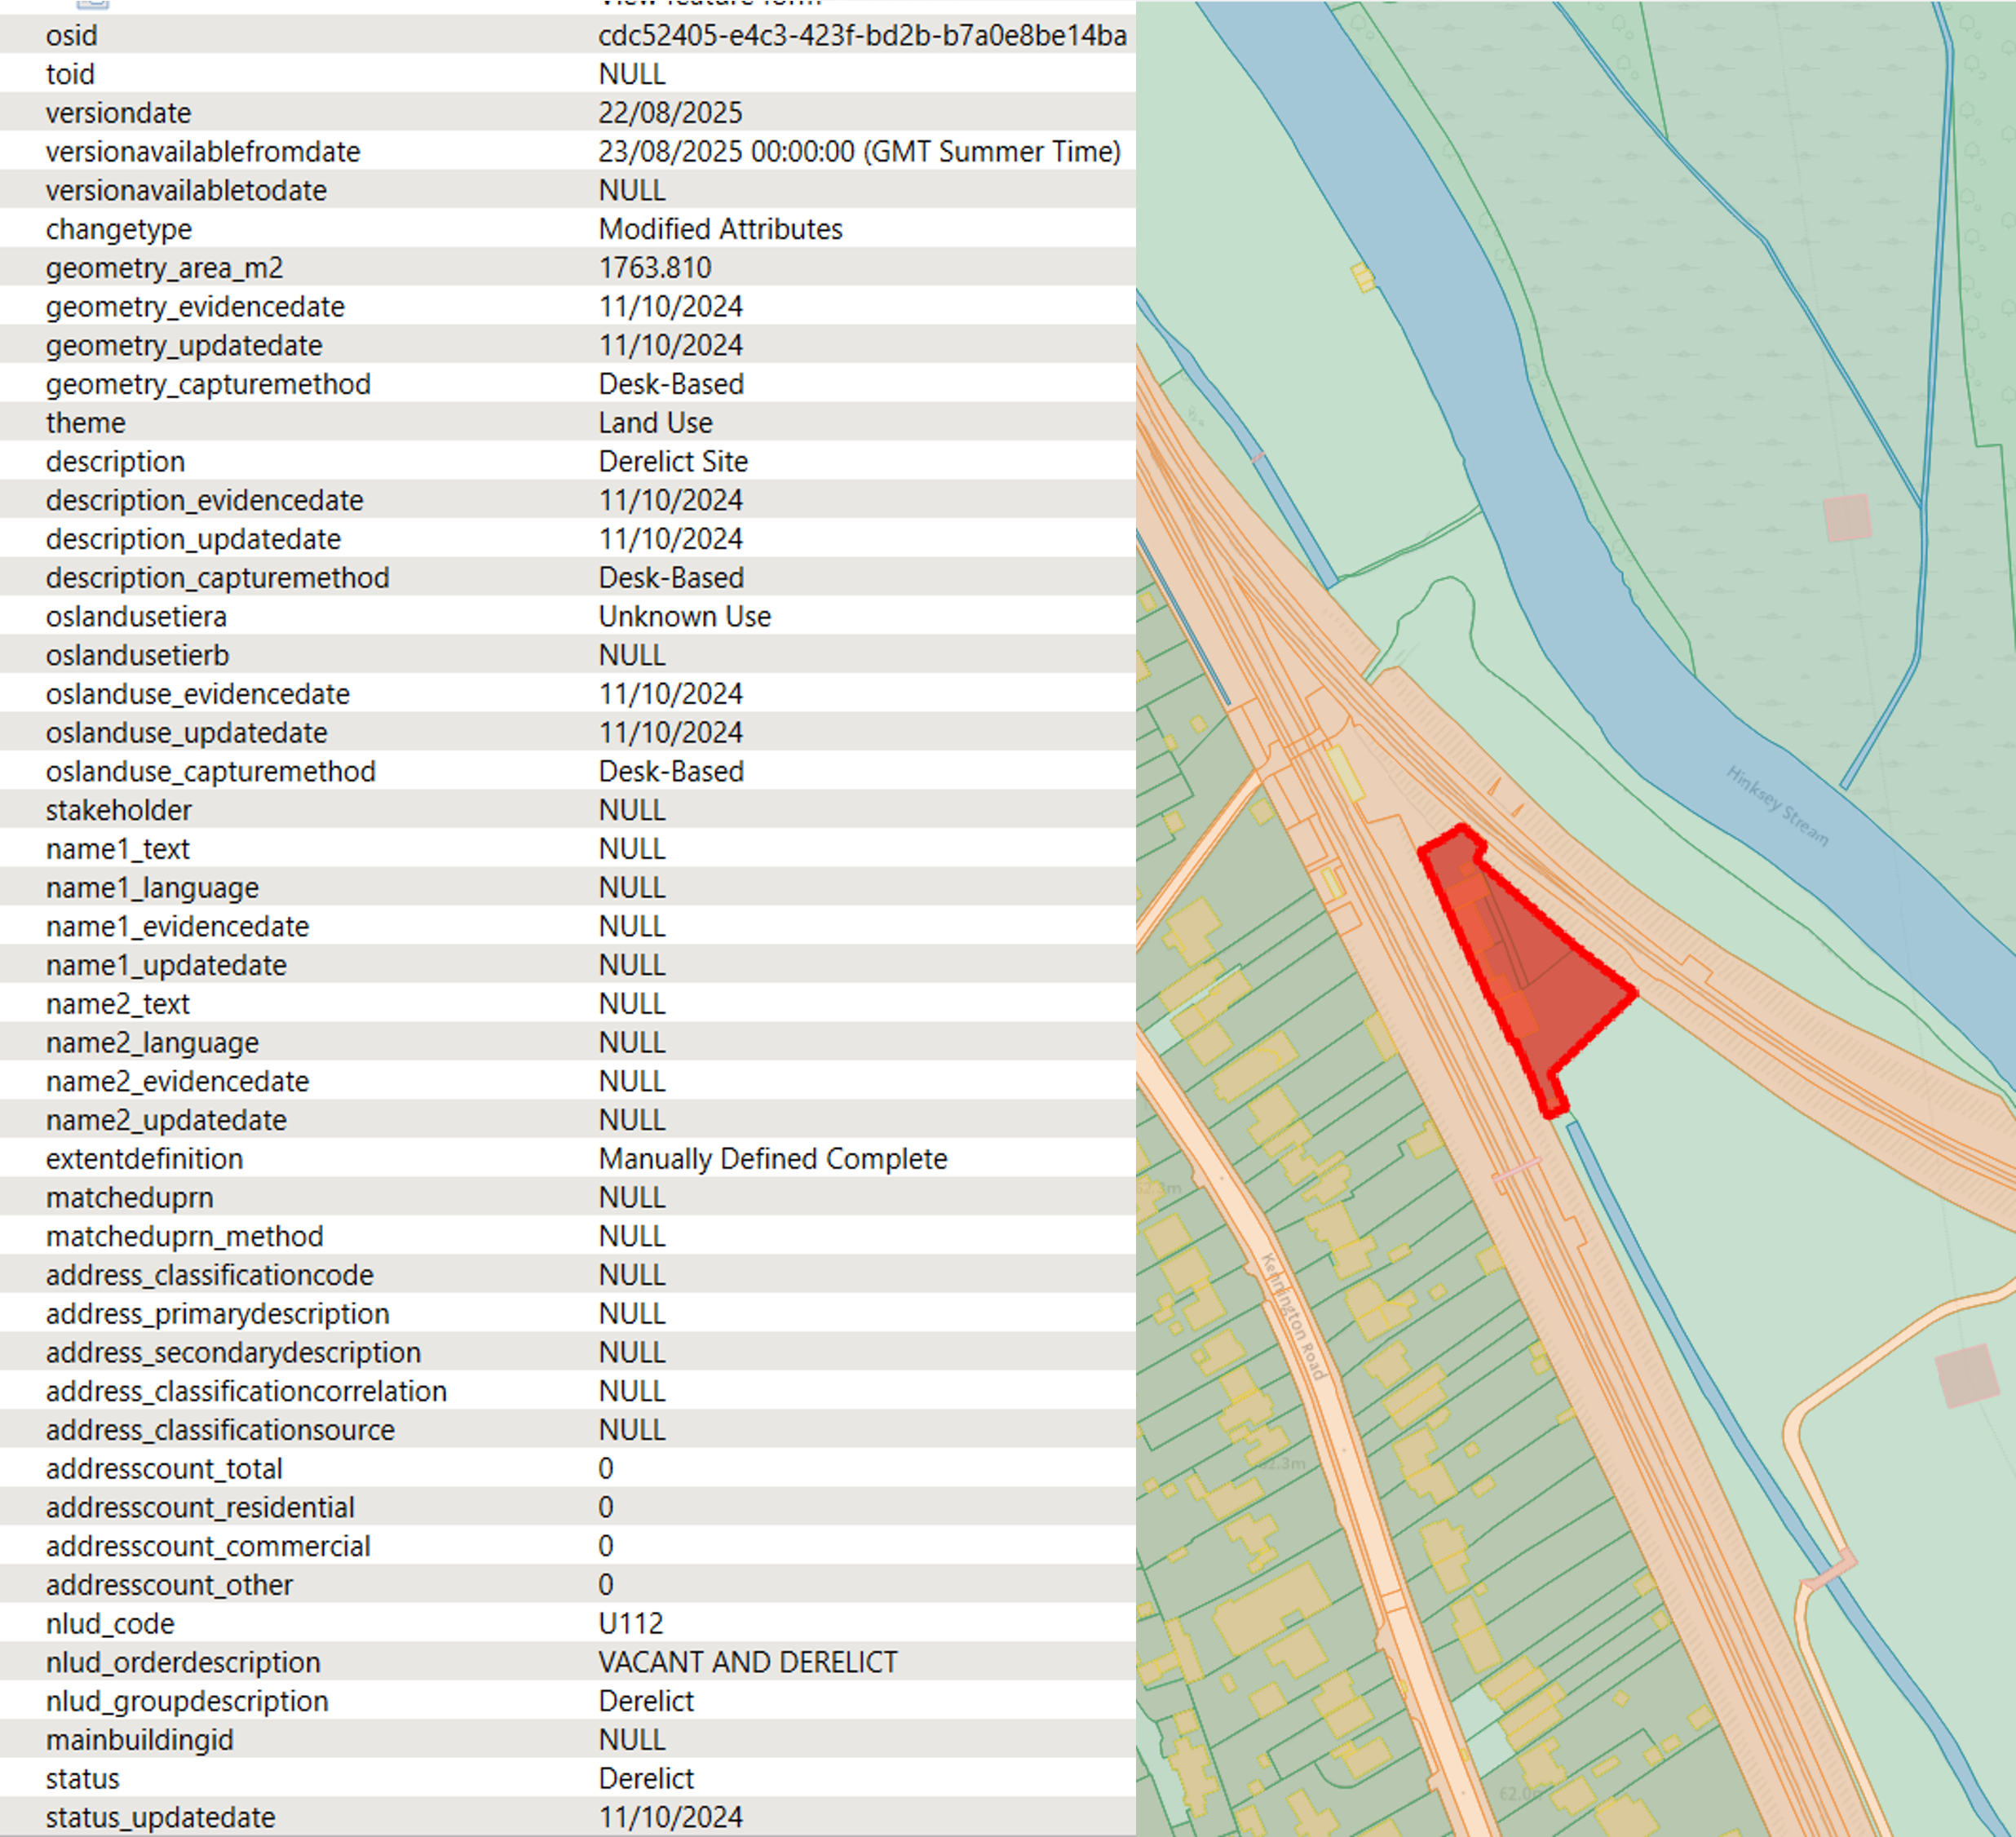This screenshot has height=1837, width=2016.
Task: Select the geometry_capturemethod Desk-Based value
Action: (x=670, y=384)
